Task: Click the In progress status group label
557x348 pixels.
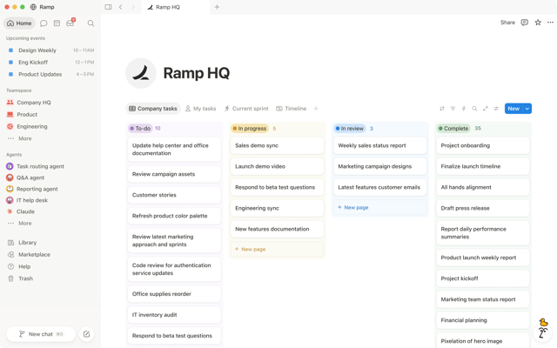Action: [250, 129]
